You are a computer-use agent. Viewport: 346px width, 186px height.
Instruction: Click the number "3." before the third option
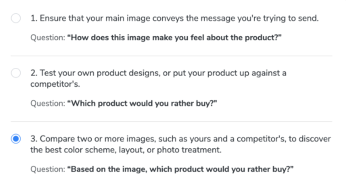coord(34,139)
